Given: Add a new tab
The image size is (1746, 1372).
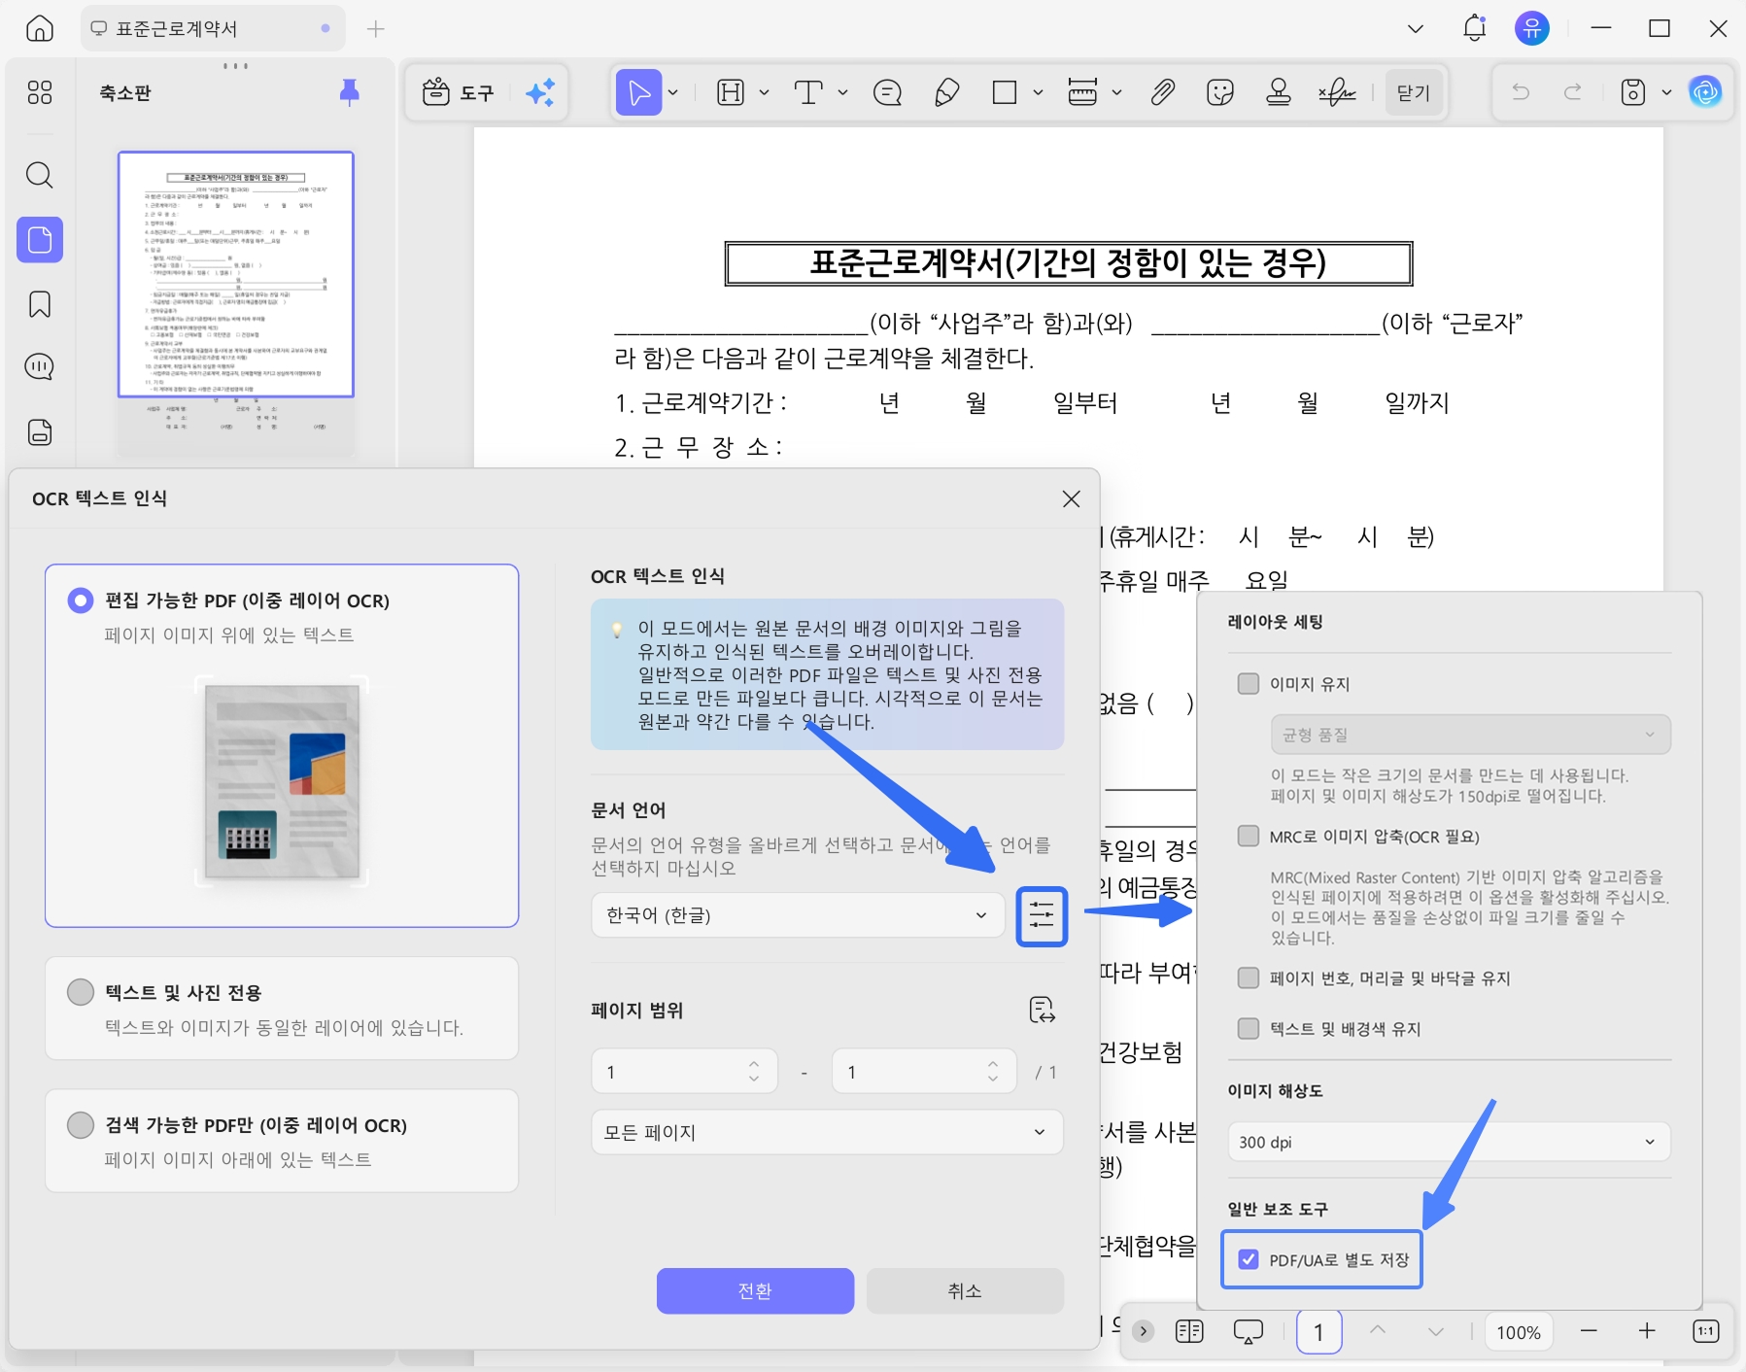Looking at the screenshot, I should click(376, 28).
